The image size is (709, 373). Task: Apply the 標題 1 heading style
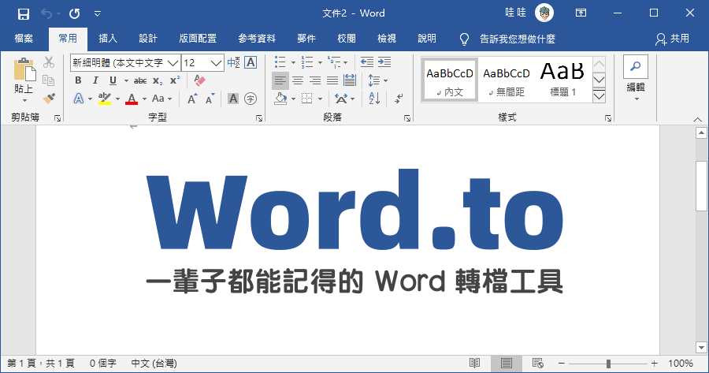tap(562, 80)
